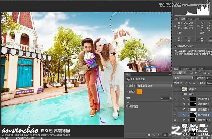Click fx layer style icon at Layers bottom

(188, 138)
